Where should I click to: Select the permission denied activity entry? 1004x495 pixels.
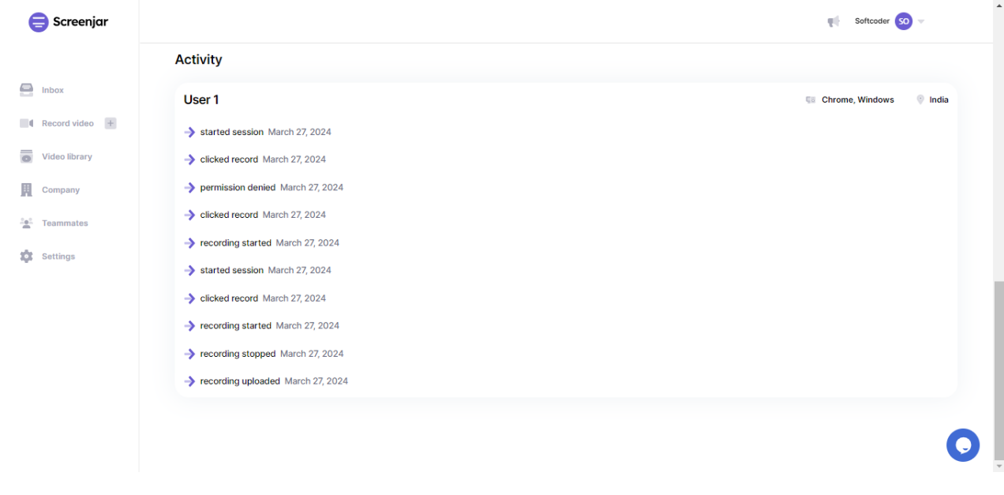click(x=238, y=187)
